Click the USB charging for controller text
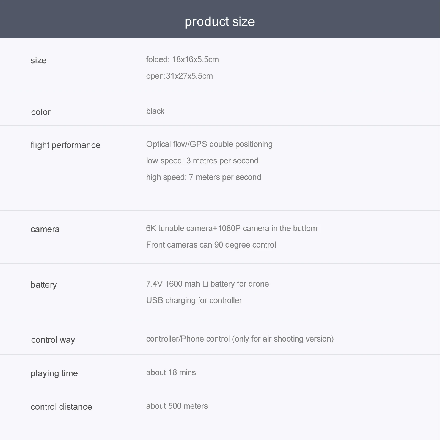 coord(194,300)
